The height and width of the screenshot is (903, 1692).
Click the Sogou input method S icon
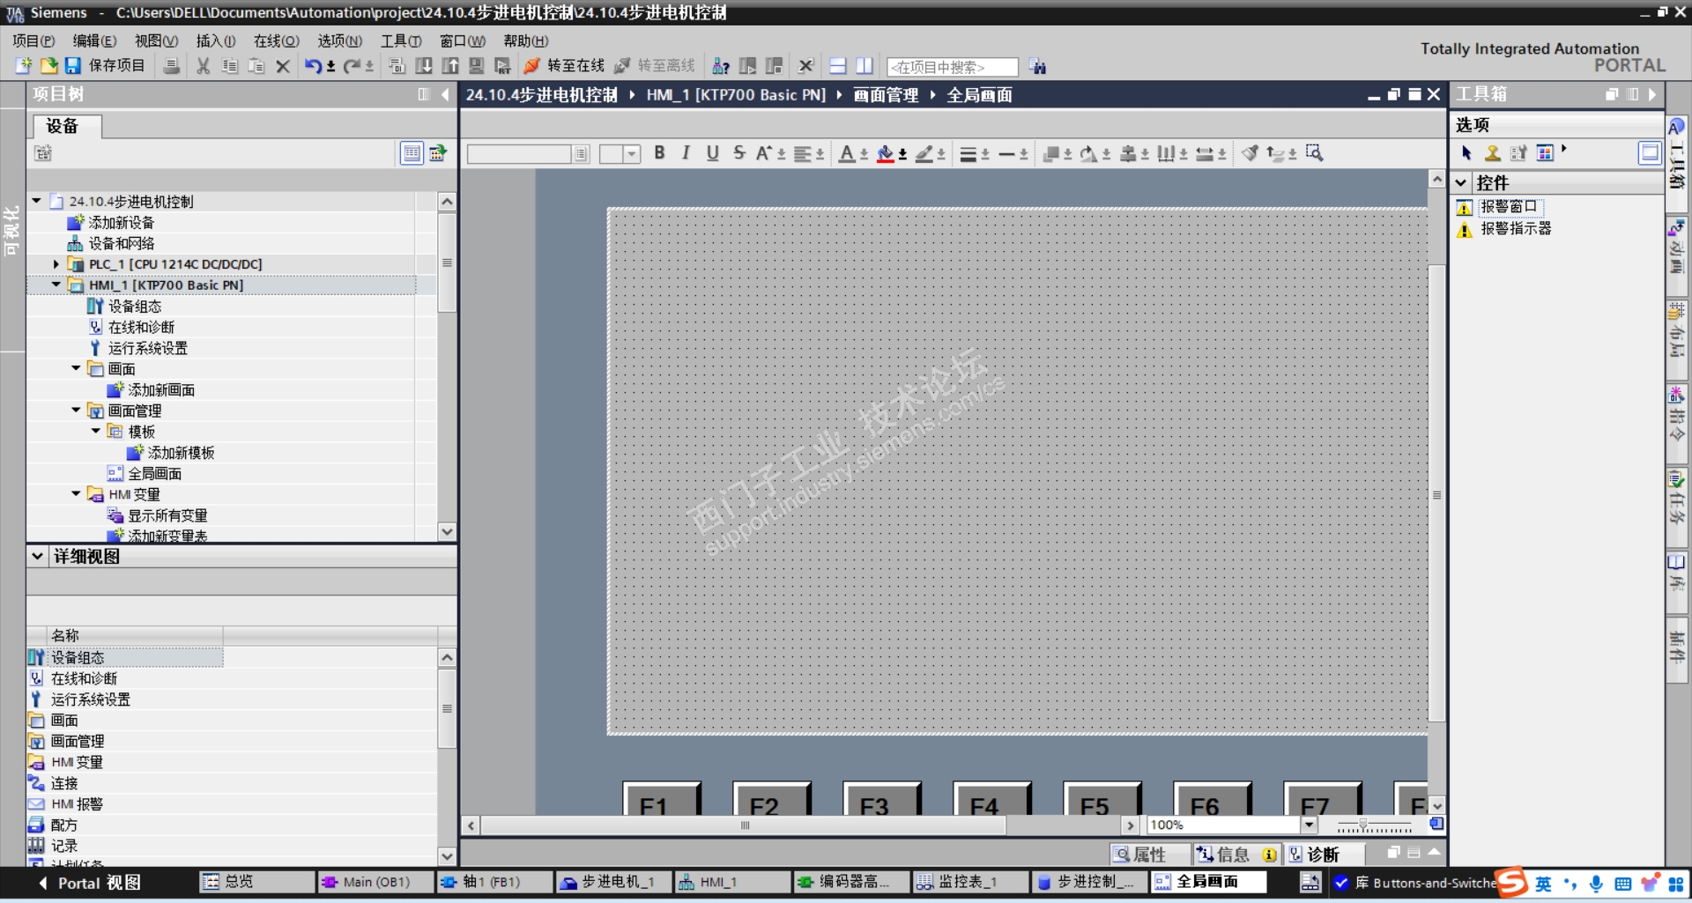click(x=1512, y=882)
